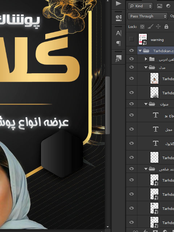The width and height of the screenshot is (174, 232).
Task: Select the تلفن ادرس group name
Action: point(166,59)
